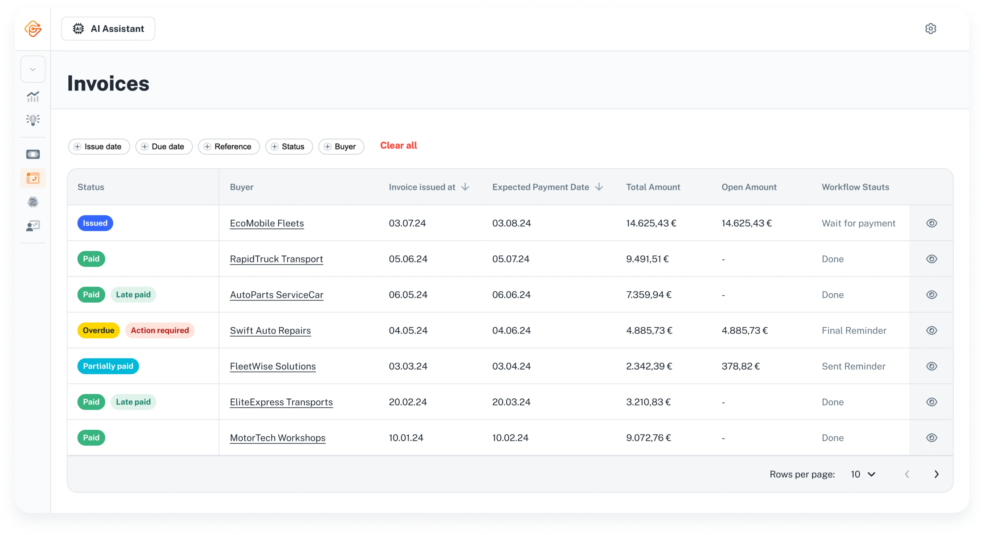
Task: View EcoMobile Fleets invoice eye icon
Action: [932, 223]
